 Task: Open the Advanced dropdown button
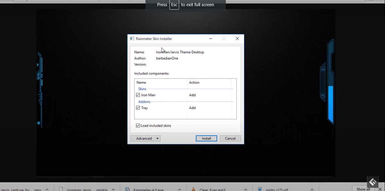145,139
